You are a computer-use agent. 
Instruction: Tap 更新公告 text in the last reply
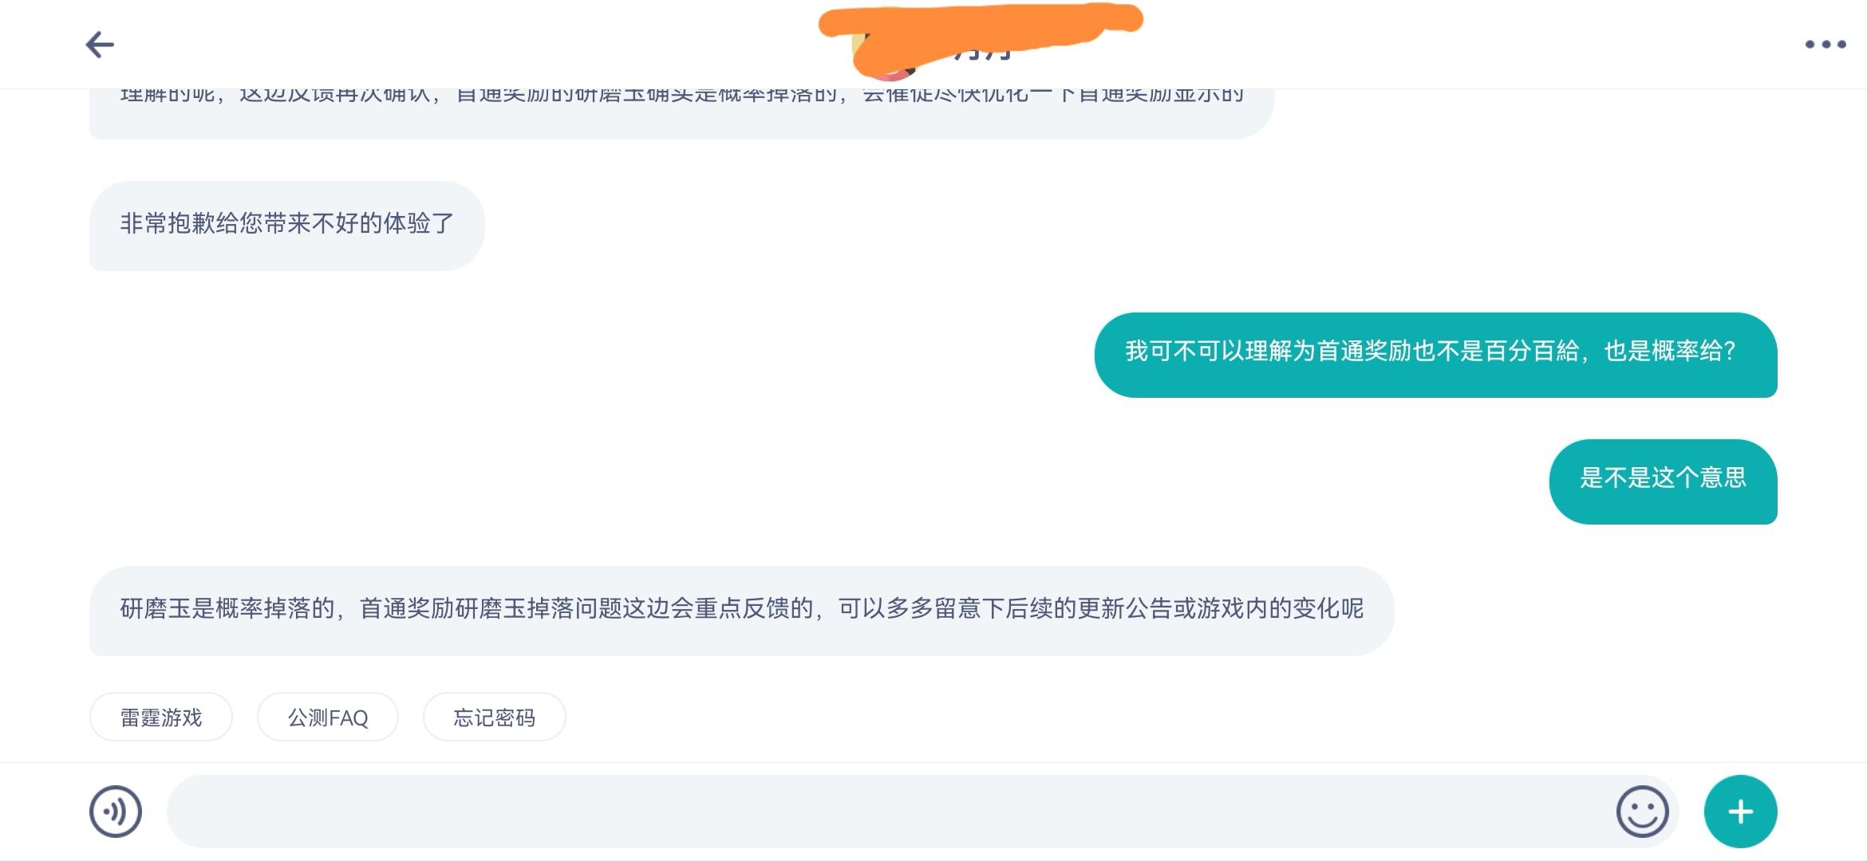1125,609
